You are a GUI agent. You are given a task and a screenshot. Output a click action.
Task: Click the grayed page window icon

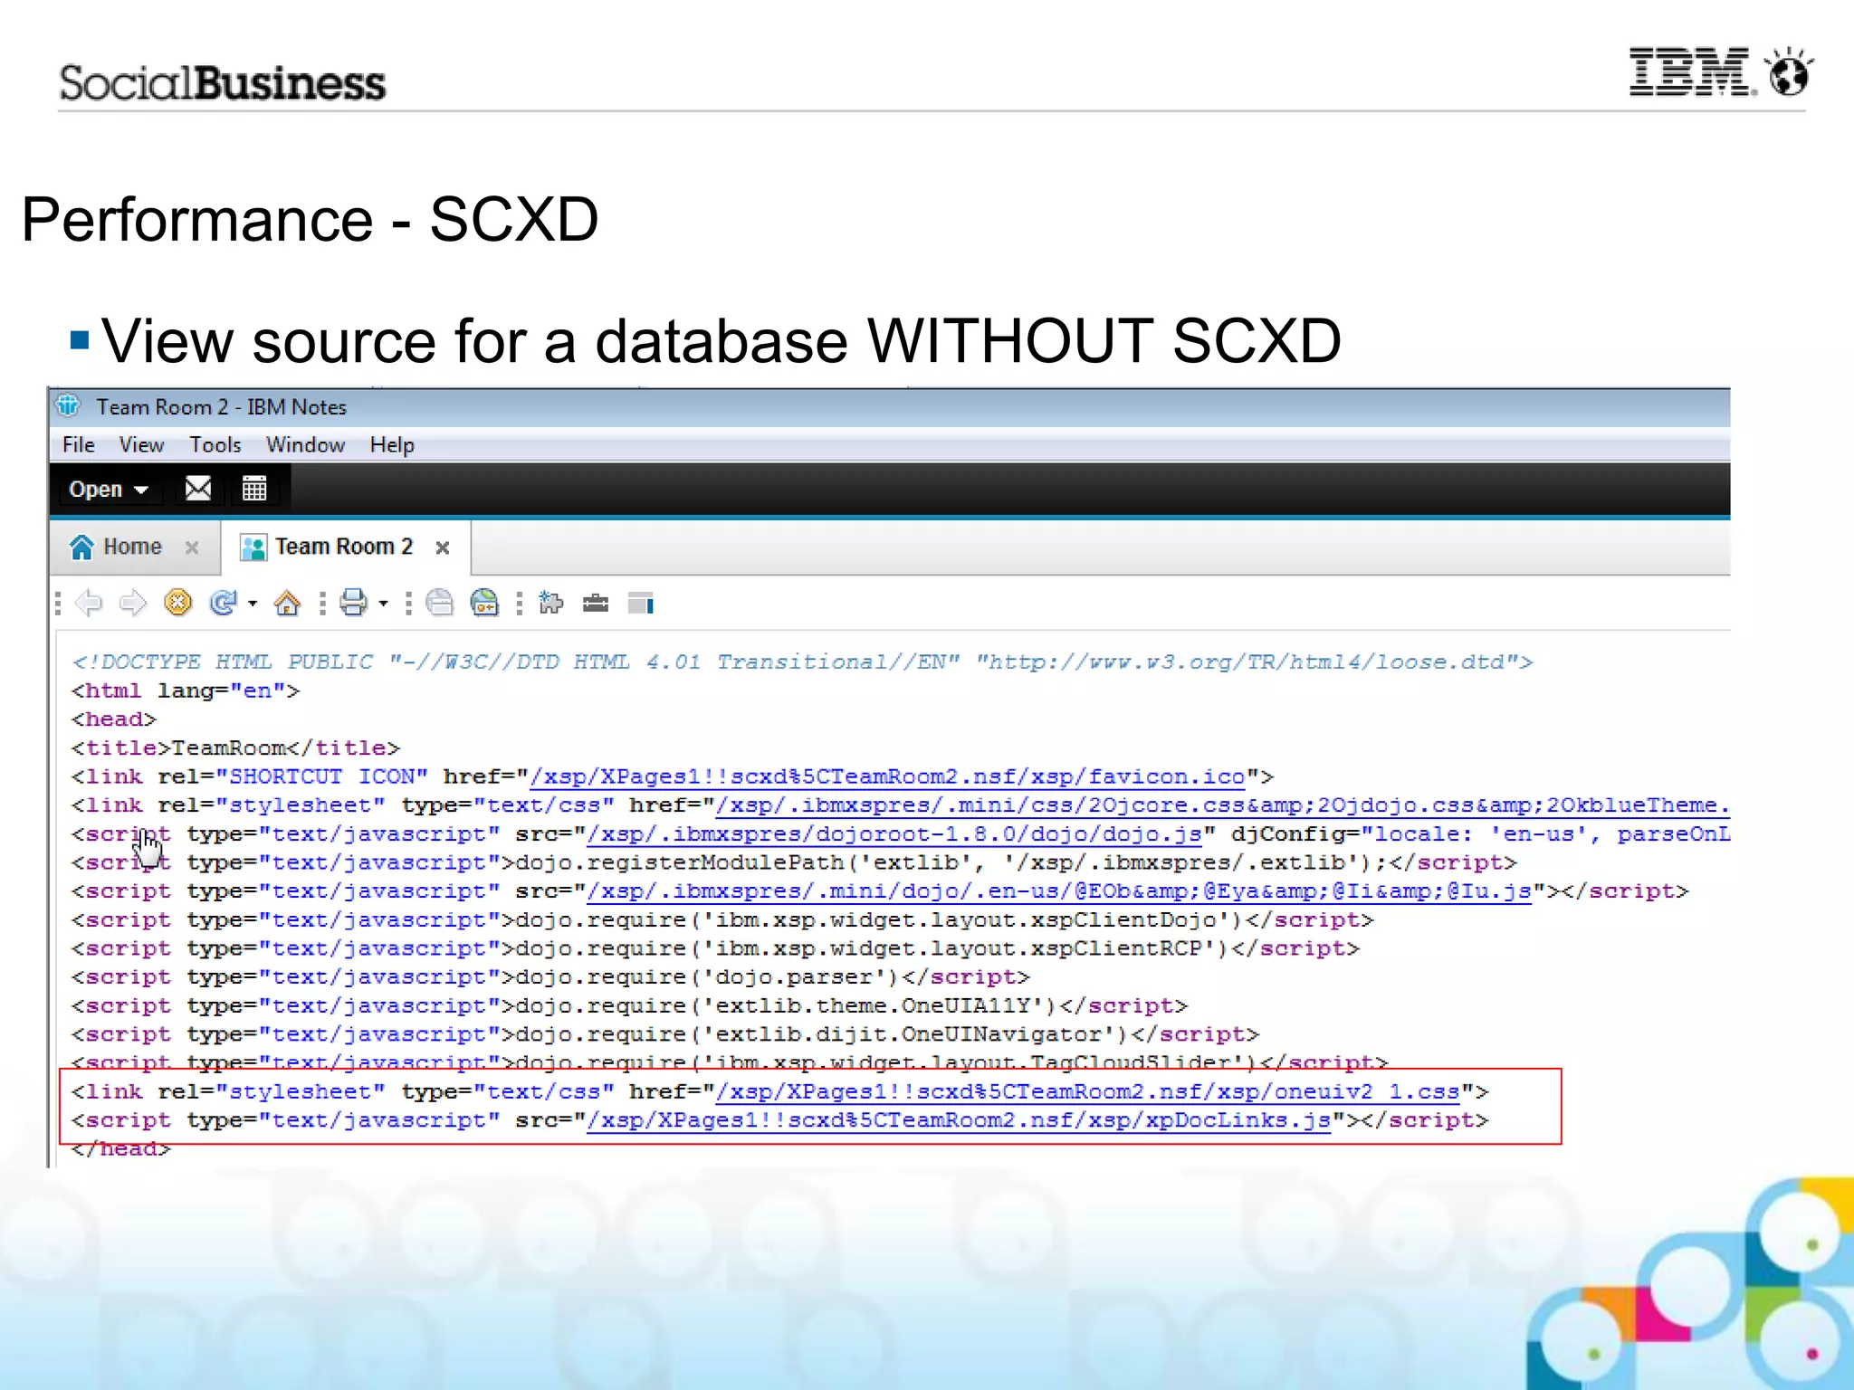[x=440, y=603]
